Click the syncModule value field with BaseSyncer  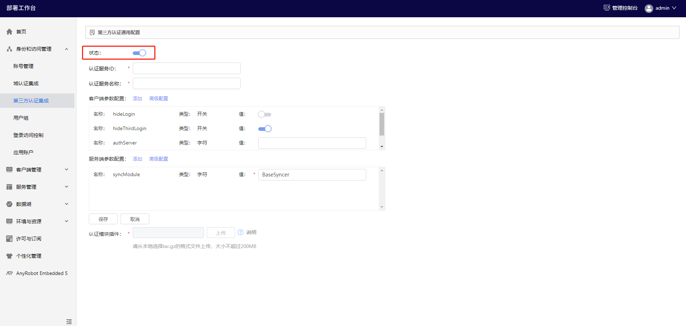[x=312, y=175]
